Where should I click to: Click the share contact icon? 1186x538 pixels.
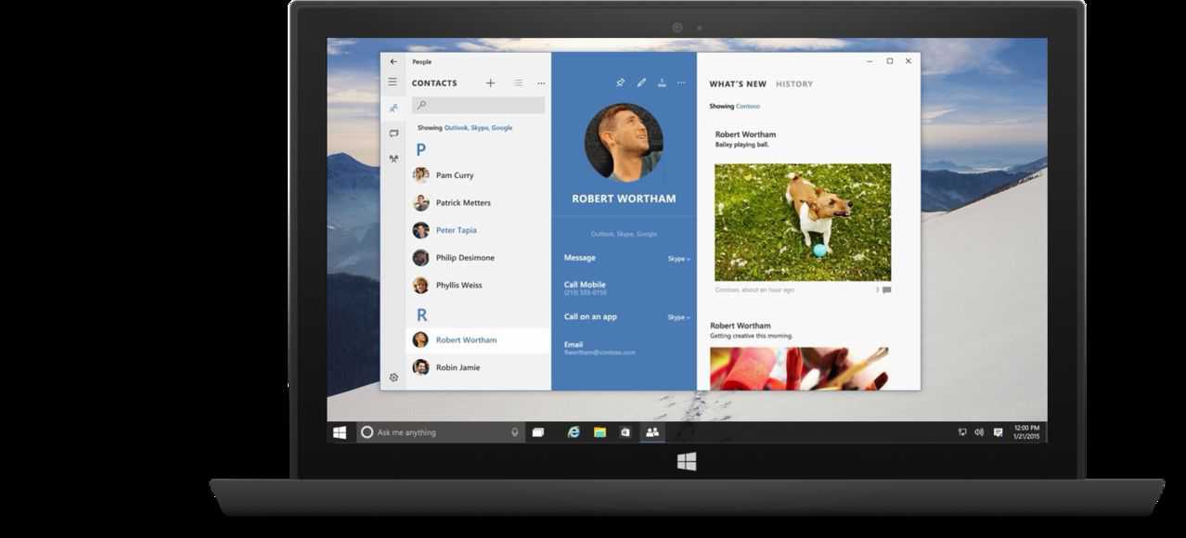[x=662, y=83]
